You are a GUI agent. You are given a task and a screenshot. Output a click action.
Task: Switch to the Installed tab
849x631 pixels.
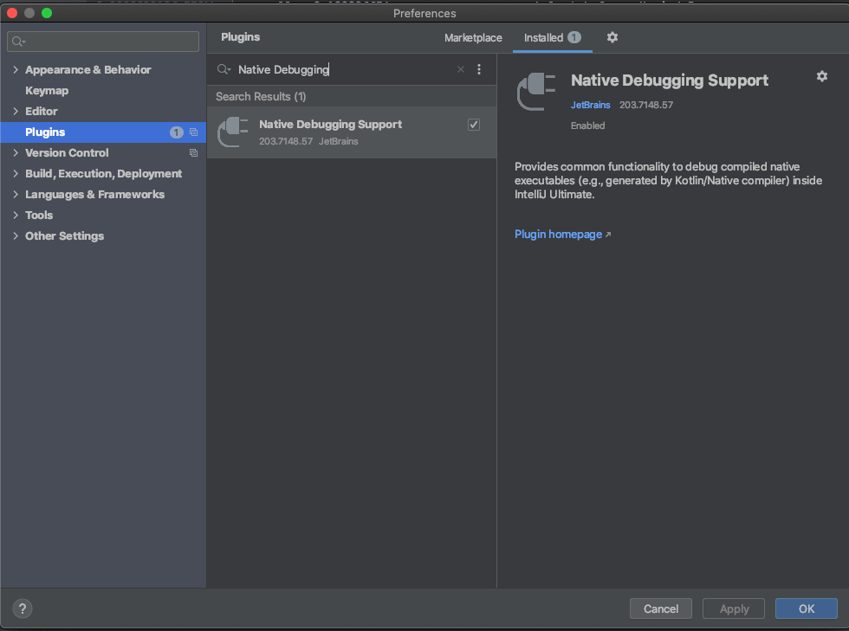tap(552, 37)
